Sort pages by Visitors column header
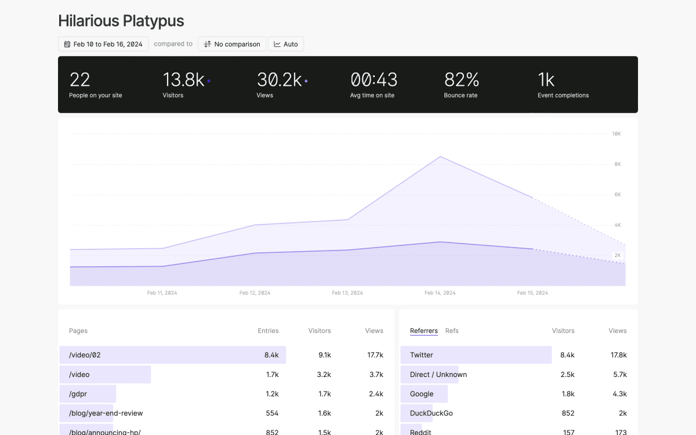 pos(320,331)
